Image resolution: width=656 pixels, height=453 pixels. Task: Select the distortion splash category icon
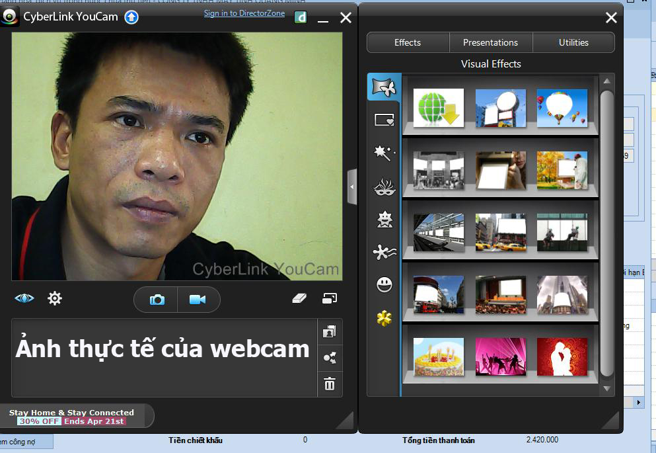click(384, 252)
